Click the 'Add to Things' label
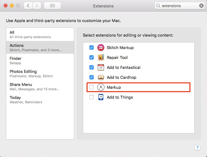Image resolution: width=207 pixels, height=157 pixels. tap(120, 97)
